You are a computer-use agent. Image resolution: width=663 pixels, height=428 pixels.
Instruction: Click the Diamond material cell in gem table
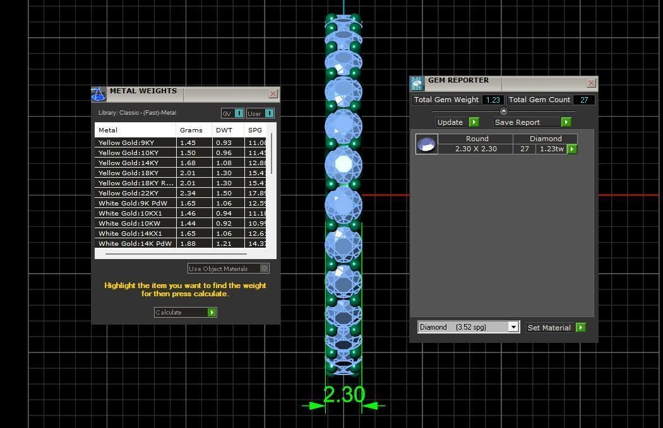[x=546, y=139]
